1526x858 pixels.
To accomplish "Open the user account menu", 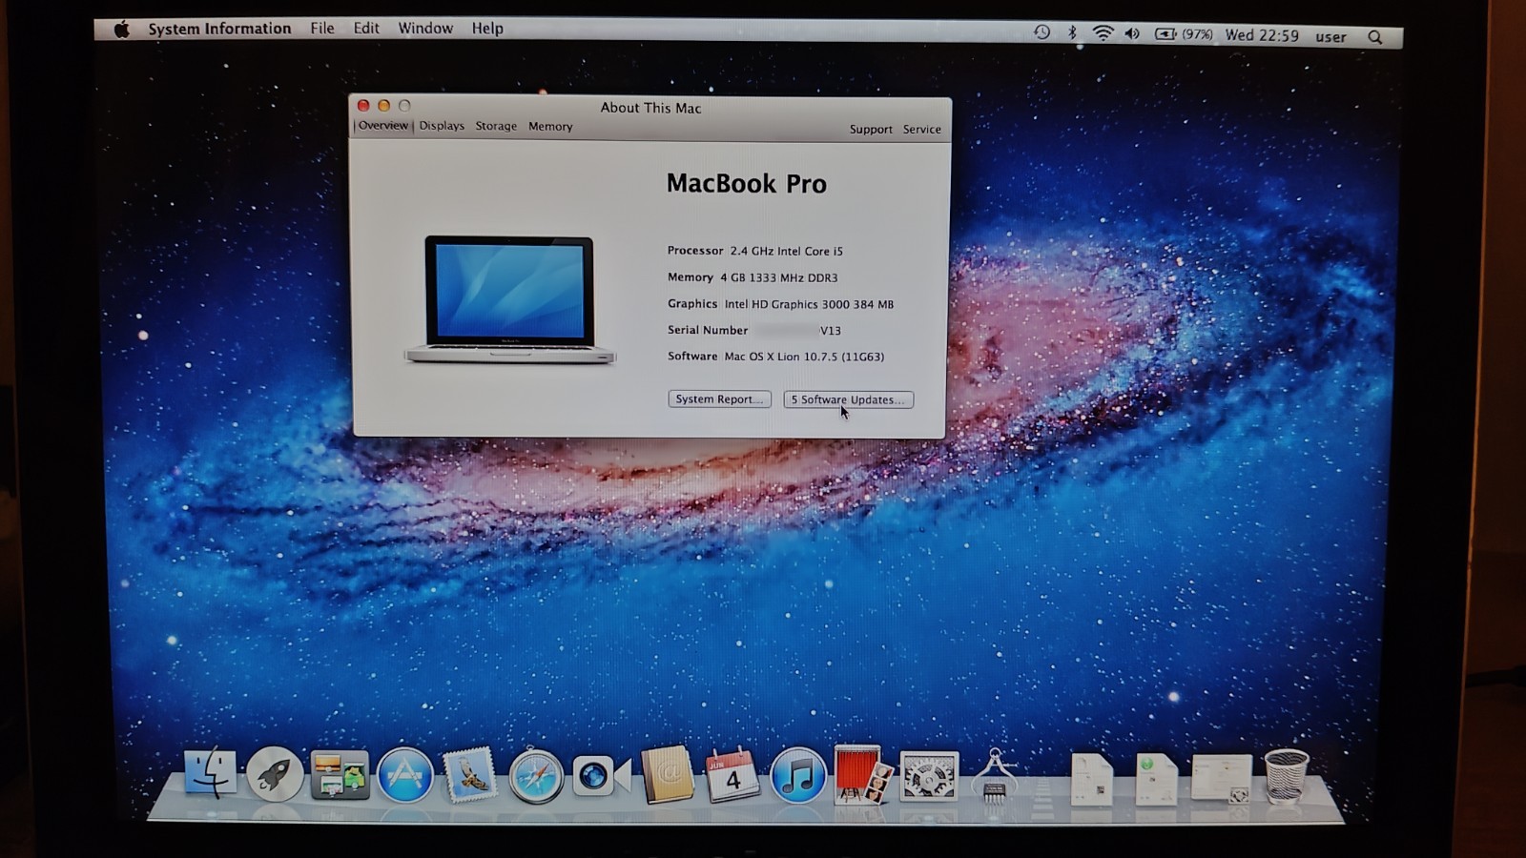I will click(x=1330, y=37).
